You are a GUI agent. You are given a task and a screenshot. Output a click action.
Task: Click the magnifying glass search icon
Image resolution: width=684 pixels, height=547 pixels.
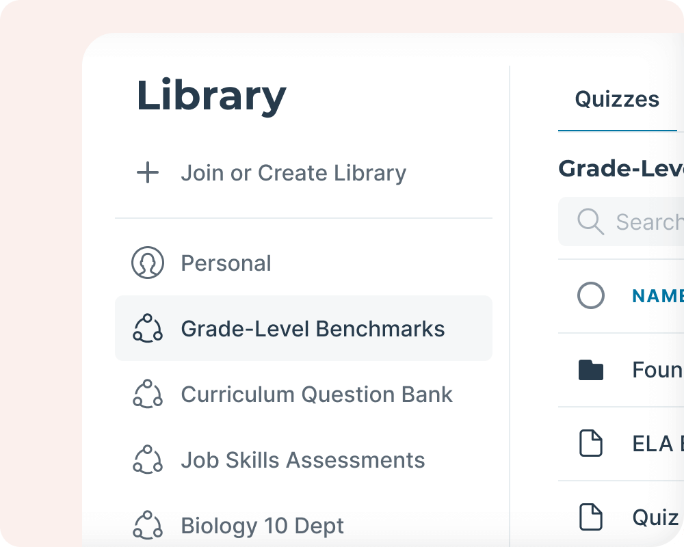coord(590,222)
